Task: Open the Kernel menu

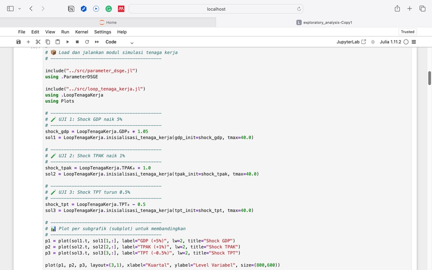Action: [81, 32]
